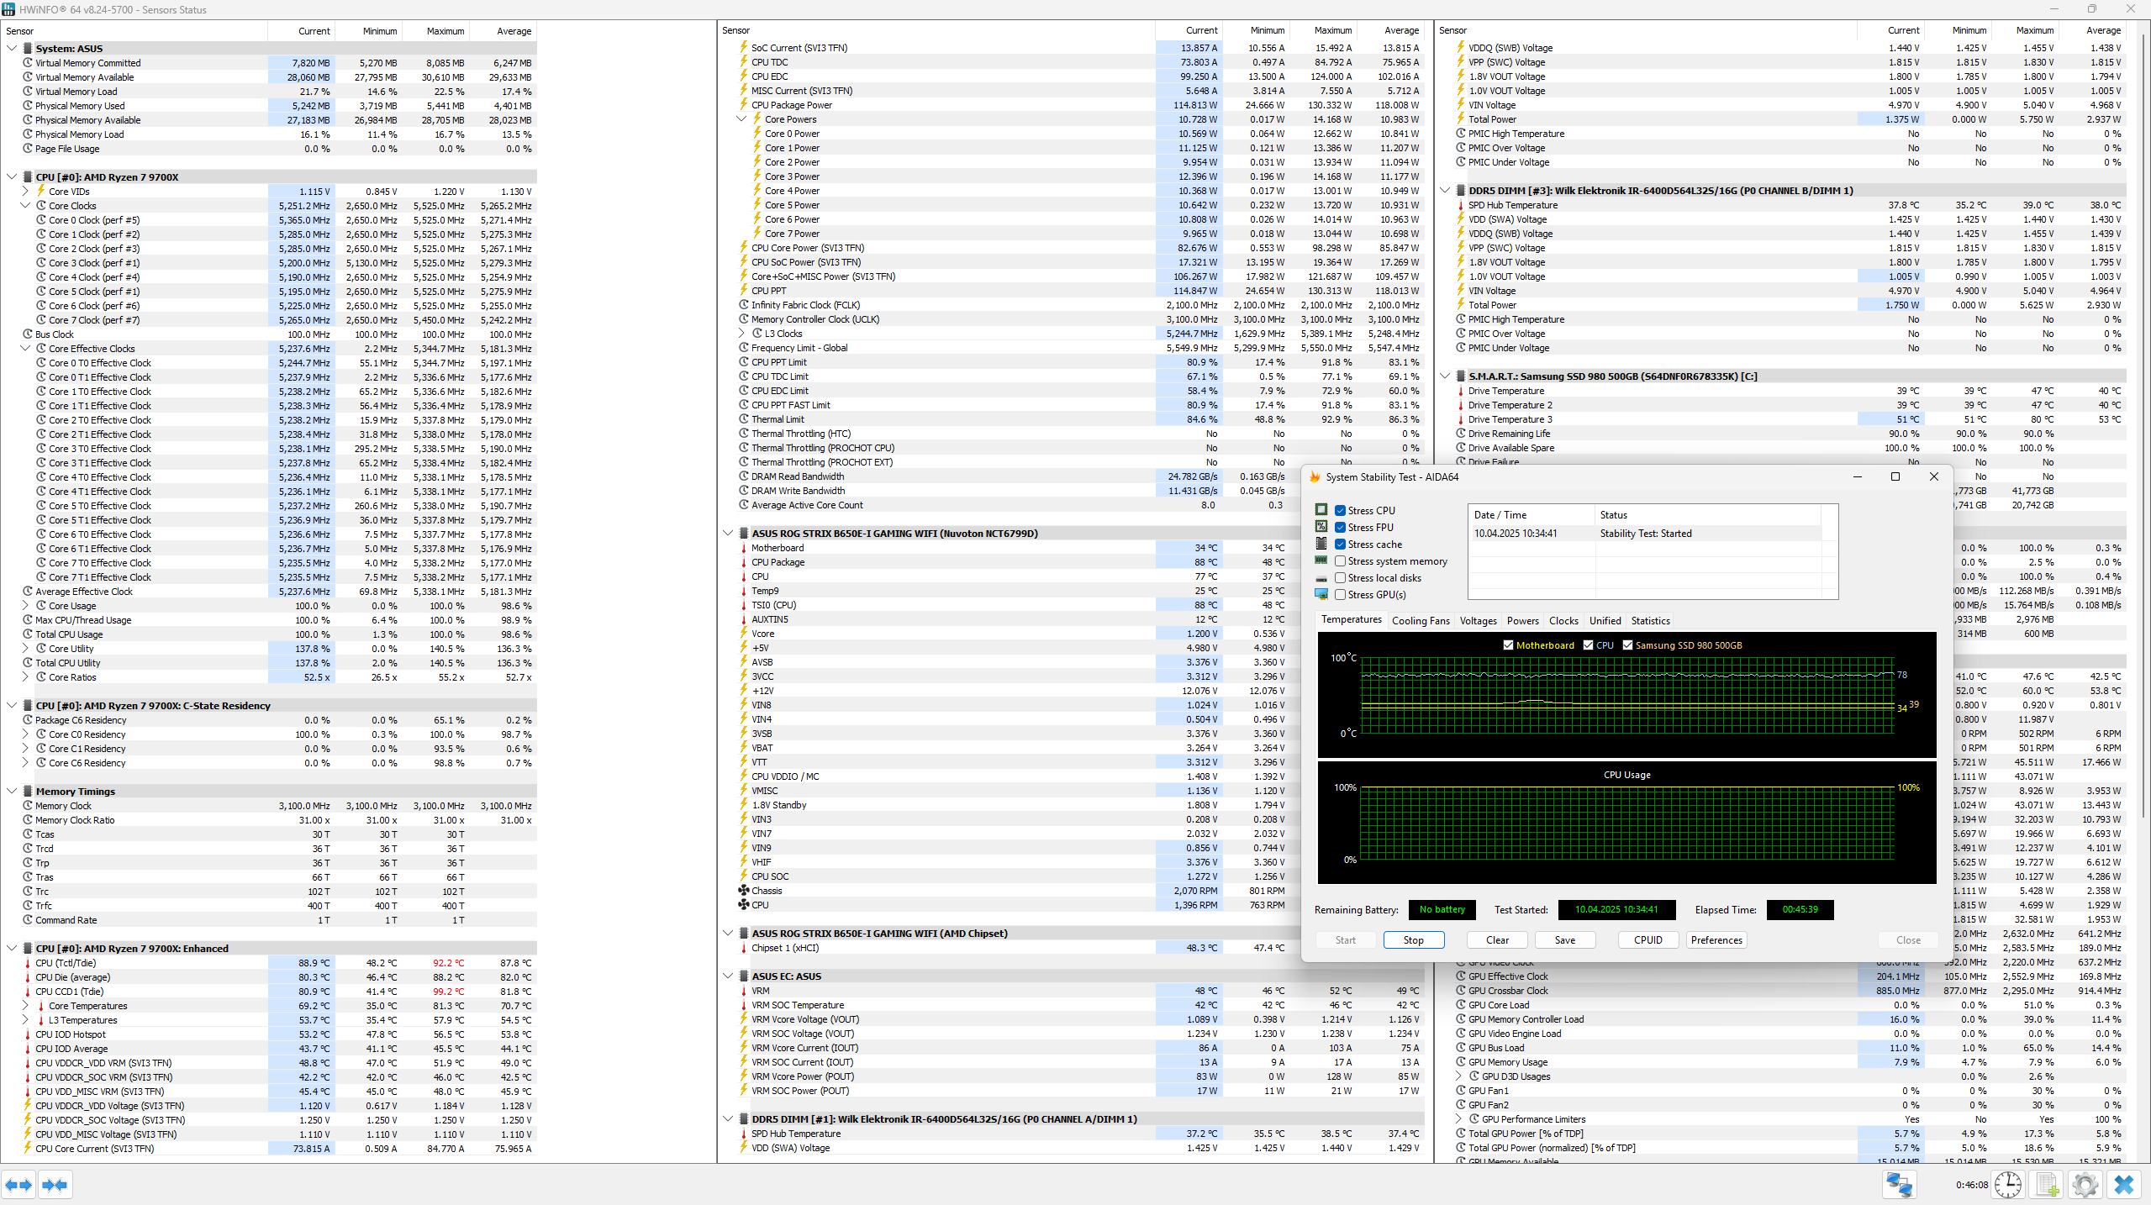The width and height of the screenshot is (2151, 1205).
Task: Click the AIDA64 flame title icon
Action: (x=1315, y=476)
